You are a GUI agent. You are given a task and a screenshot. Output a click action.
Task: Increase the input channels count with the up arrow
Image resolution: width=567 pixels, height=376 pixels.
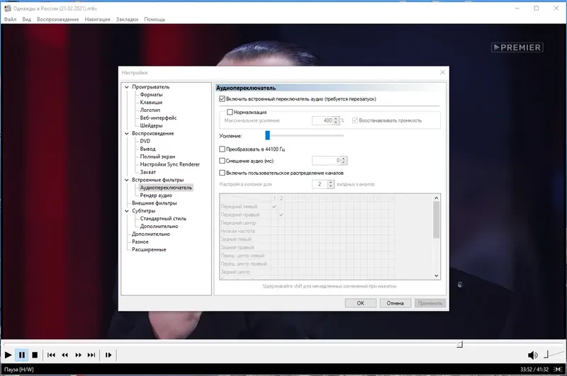click(331, 183)
